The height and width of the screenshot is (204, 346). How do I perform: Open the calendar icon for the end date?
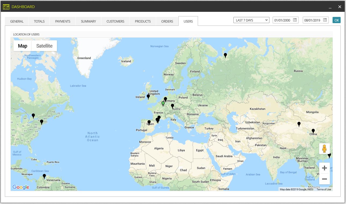coord(325,20)
